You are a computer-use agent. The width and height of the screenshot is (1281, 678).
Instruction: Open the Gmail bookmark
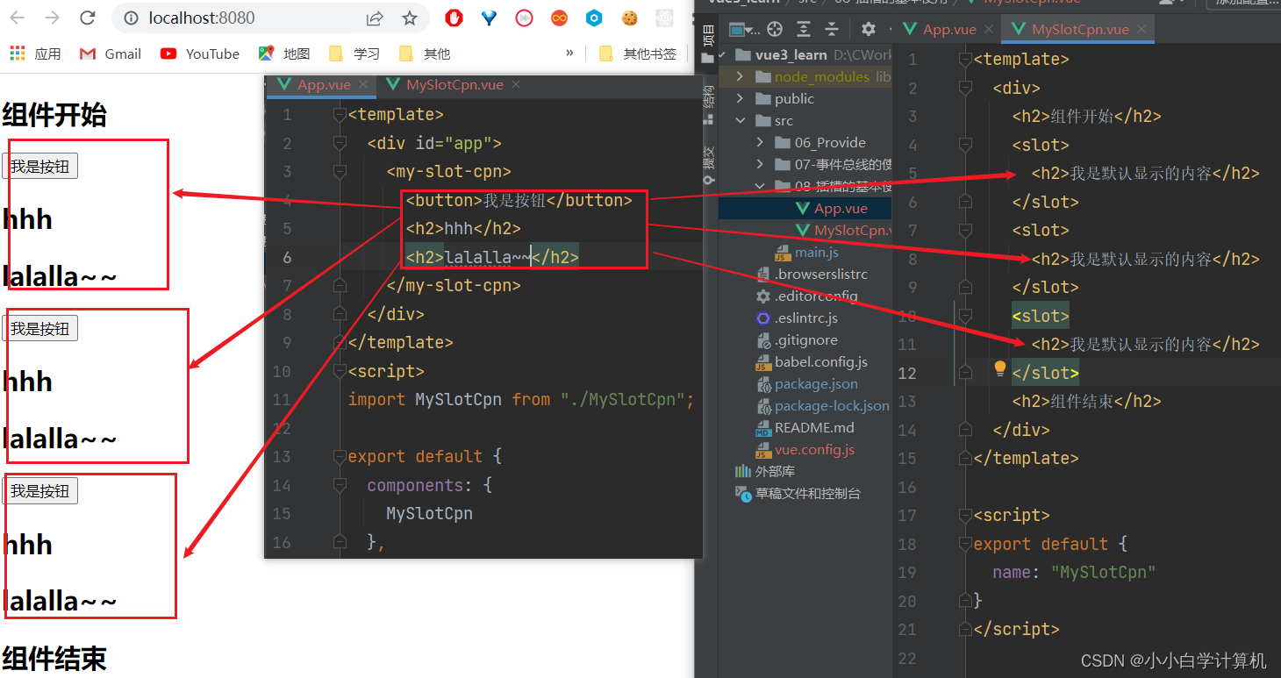coord(110,54)
